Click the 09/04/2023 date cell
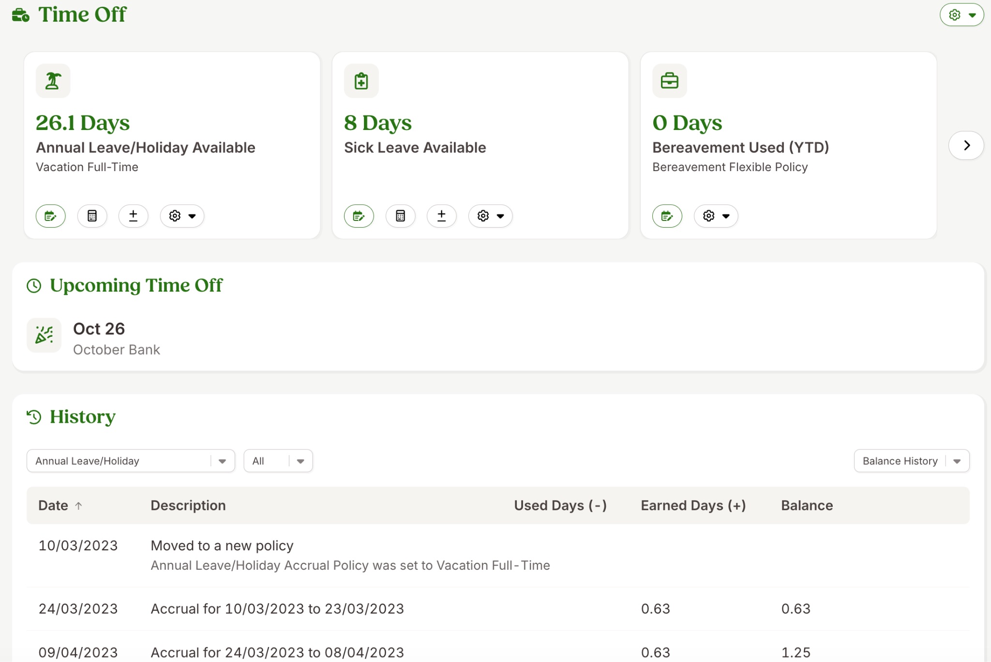 point(78,652)
